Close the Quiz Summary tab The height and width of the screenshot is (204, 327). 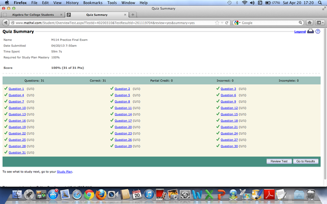[x=125, y=15]
